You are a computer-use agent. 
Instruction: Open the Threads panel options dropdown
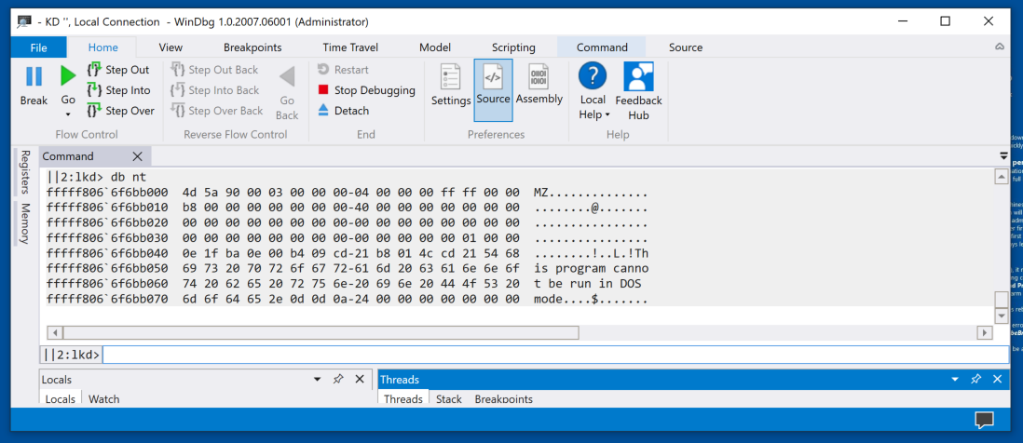coord(955,379)
